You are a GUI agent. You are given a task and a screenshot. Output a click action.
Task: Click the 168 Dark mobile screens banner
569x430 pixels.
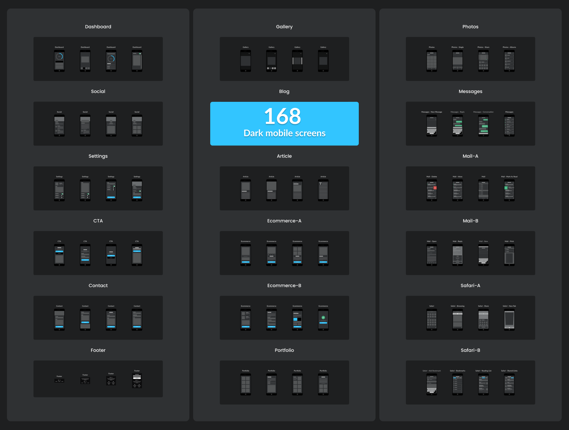point(284,124)
